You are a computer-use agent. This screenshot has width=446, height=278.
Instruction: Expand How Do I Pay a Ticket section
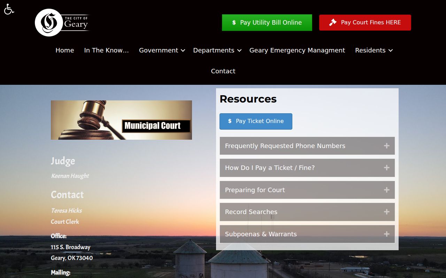307,168
